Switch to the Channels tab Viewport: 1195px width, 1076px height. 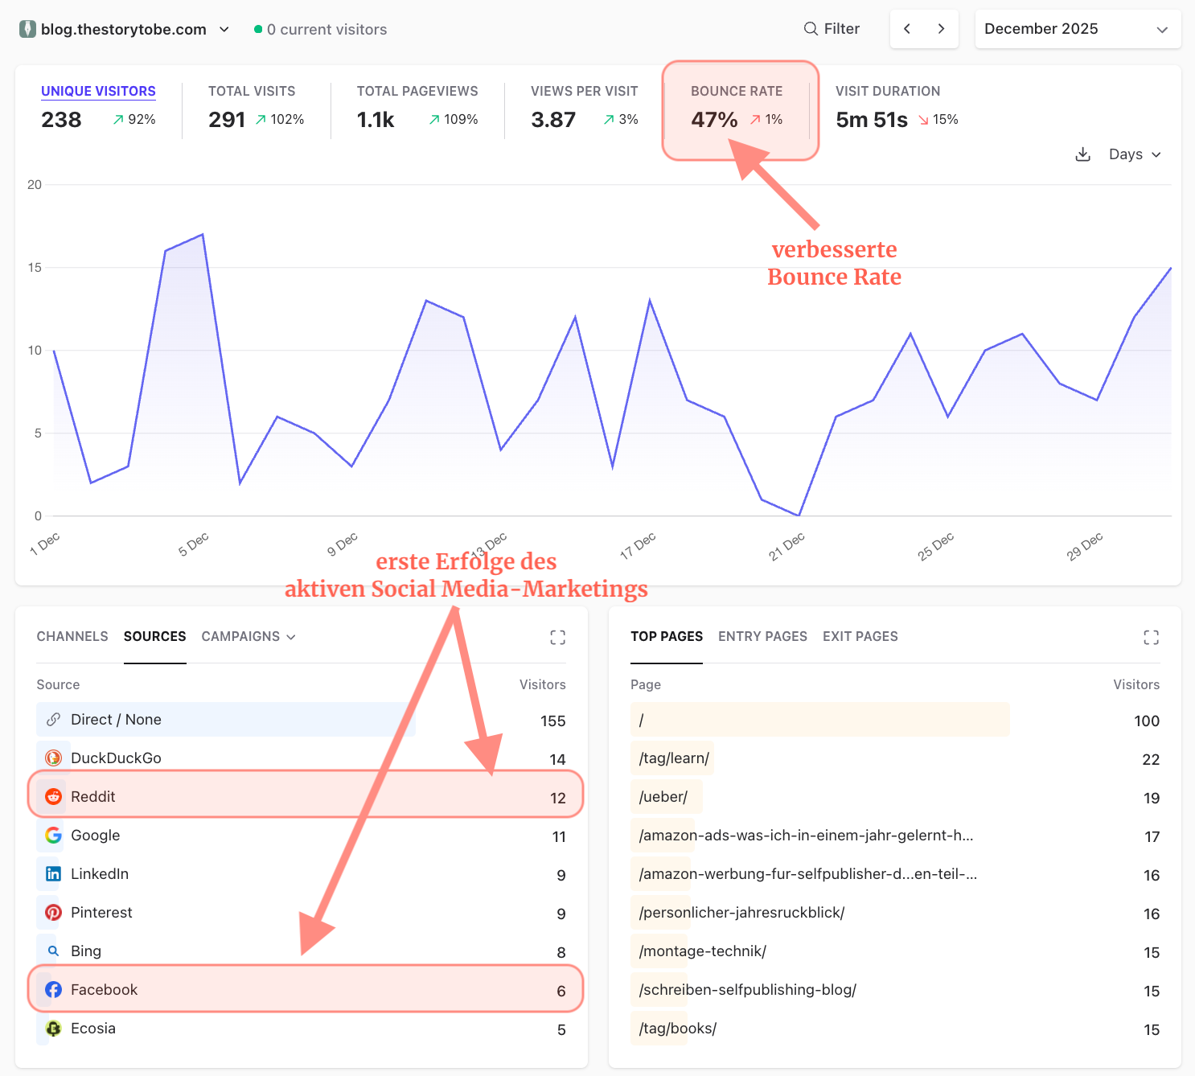click(x=72, y=636)
